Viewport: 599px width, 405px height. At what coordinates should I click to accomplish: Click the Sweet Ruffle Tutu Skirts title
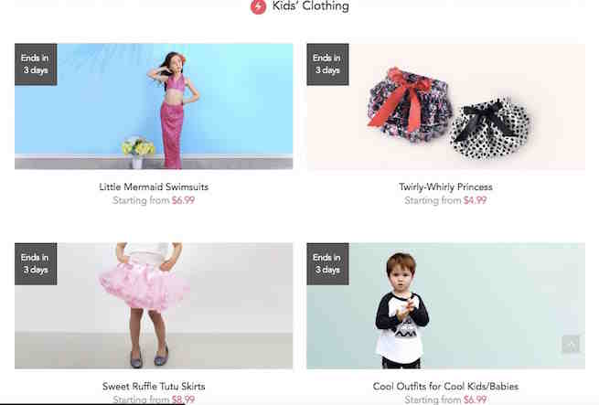(x=154, y=387)
